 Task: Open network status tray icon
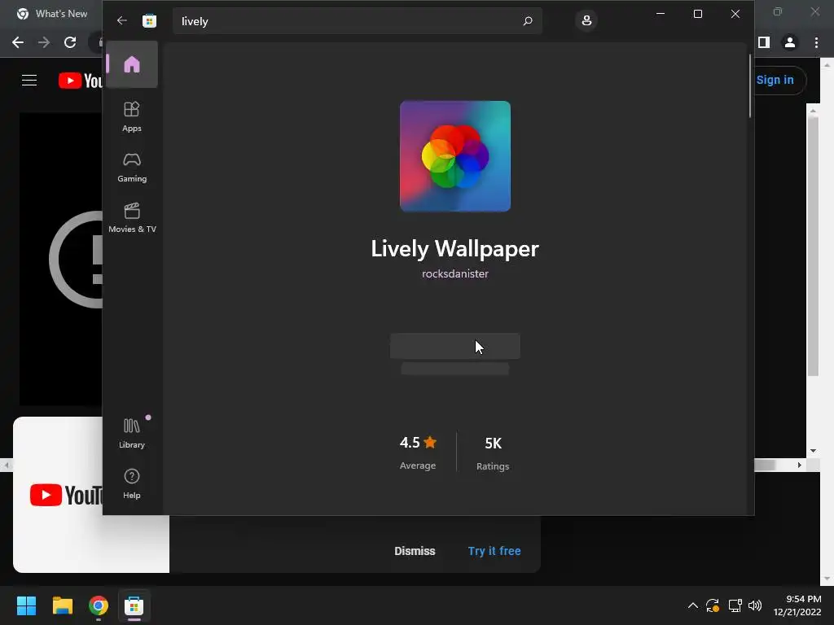(735, 605)
